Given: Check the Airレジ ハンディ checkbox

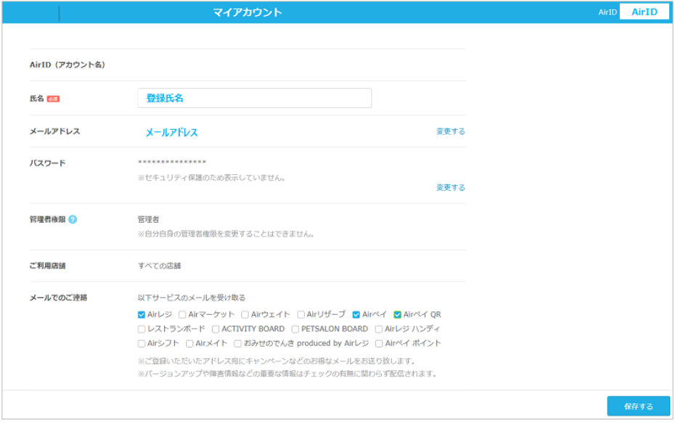Looking at the screenshot, I should (x=379, y=329).
